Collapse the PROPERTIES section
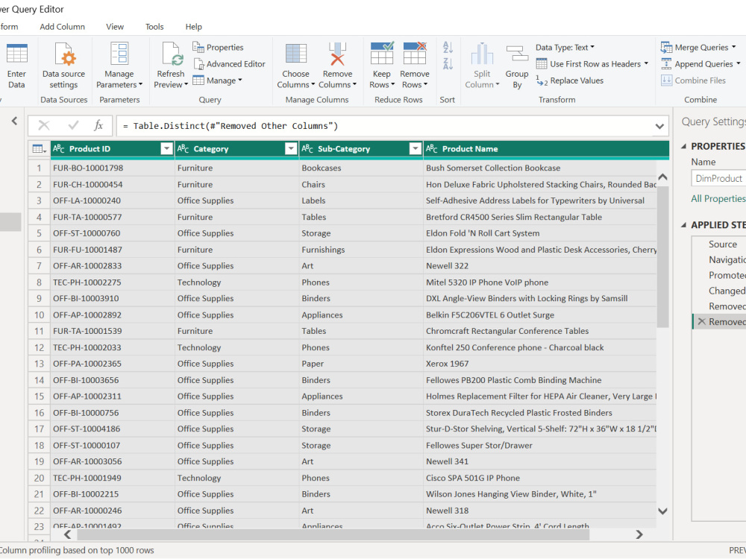The height and width of the screenshot is (559, 746). (x=683, y=146)
